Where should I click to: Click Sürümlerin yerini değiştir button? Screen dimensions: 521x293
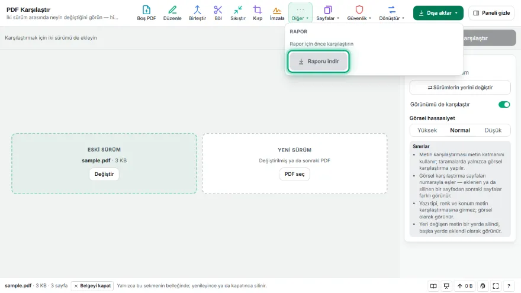(460, 88)
